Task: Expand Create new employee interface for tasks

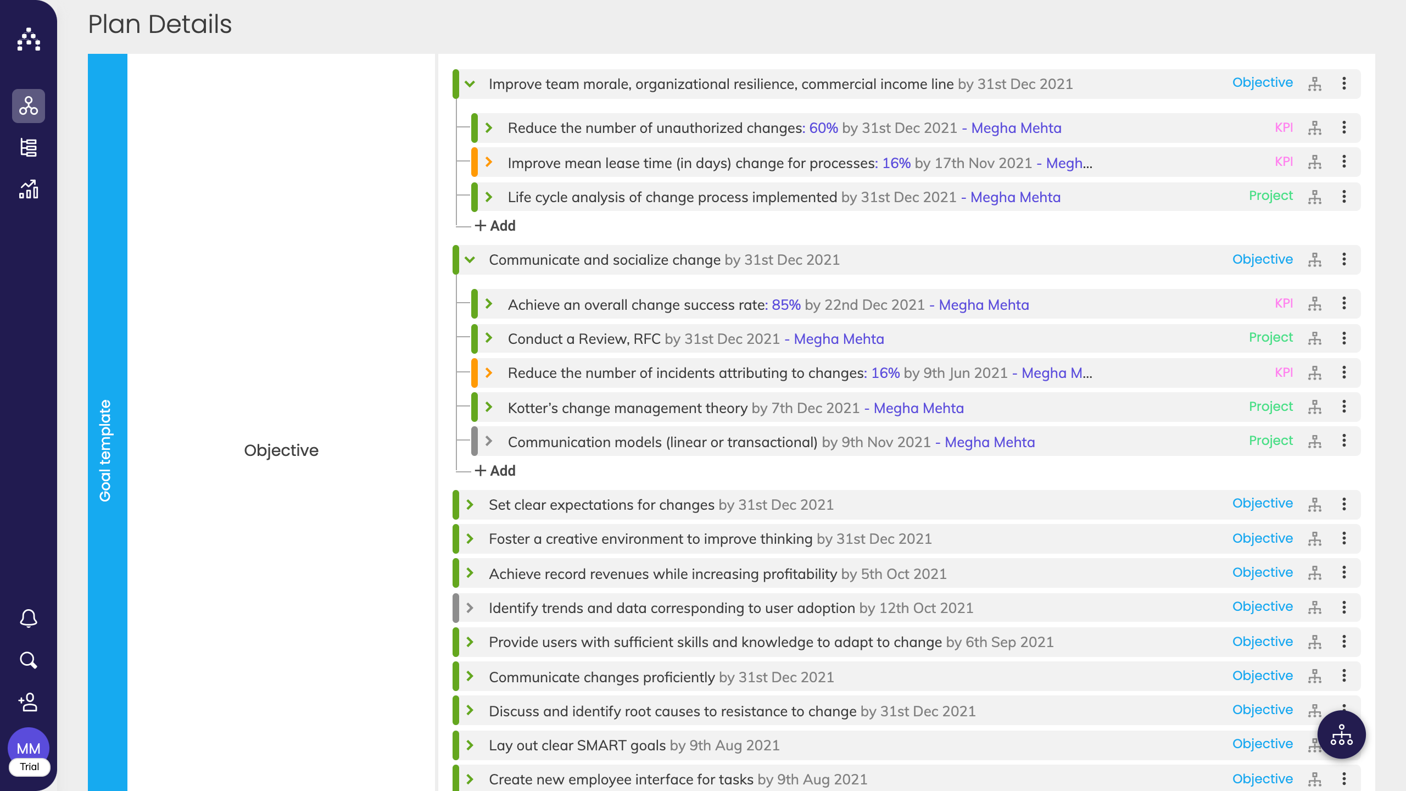Action: tap(470, 779)
